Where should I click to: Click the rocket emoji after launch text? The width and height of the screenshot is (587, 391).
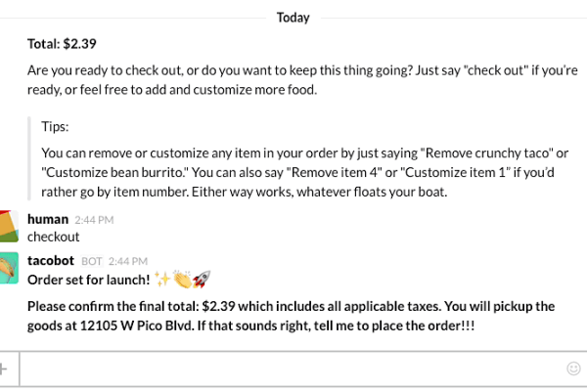pyautogui.click(x=201, y=278)
